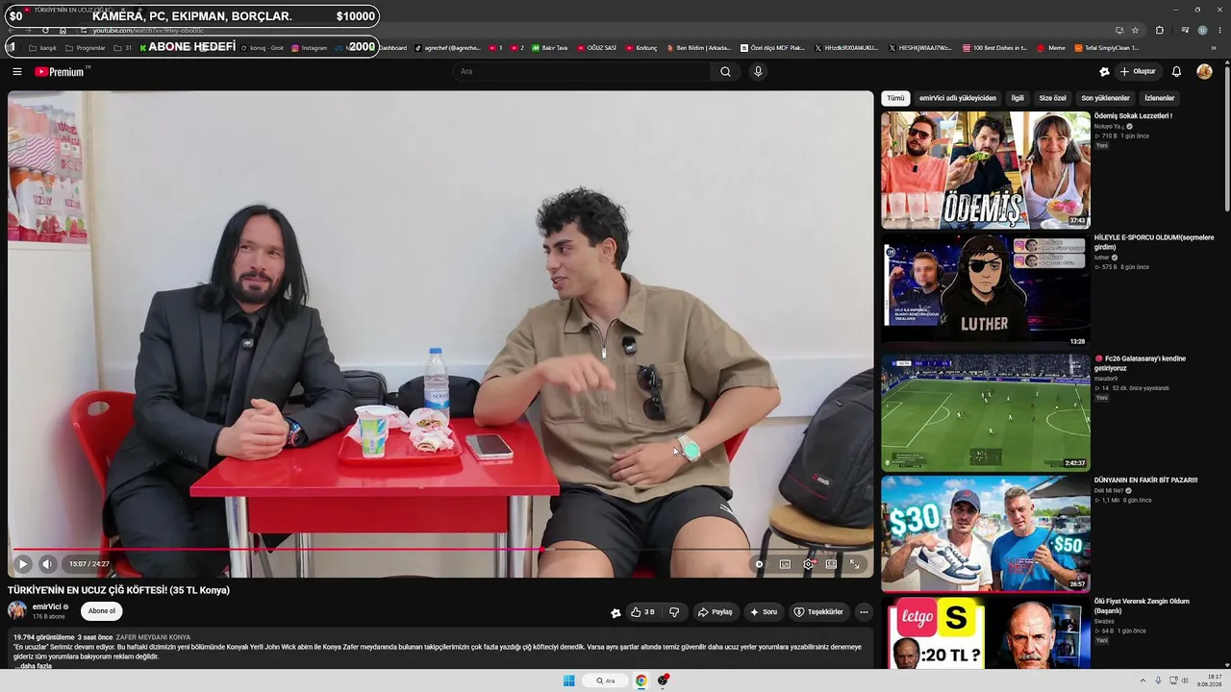
Task: Open the YouTube guide hamburger menu
Action: [x=16, y=71]
